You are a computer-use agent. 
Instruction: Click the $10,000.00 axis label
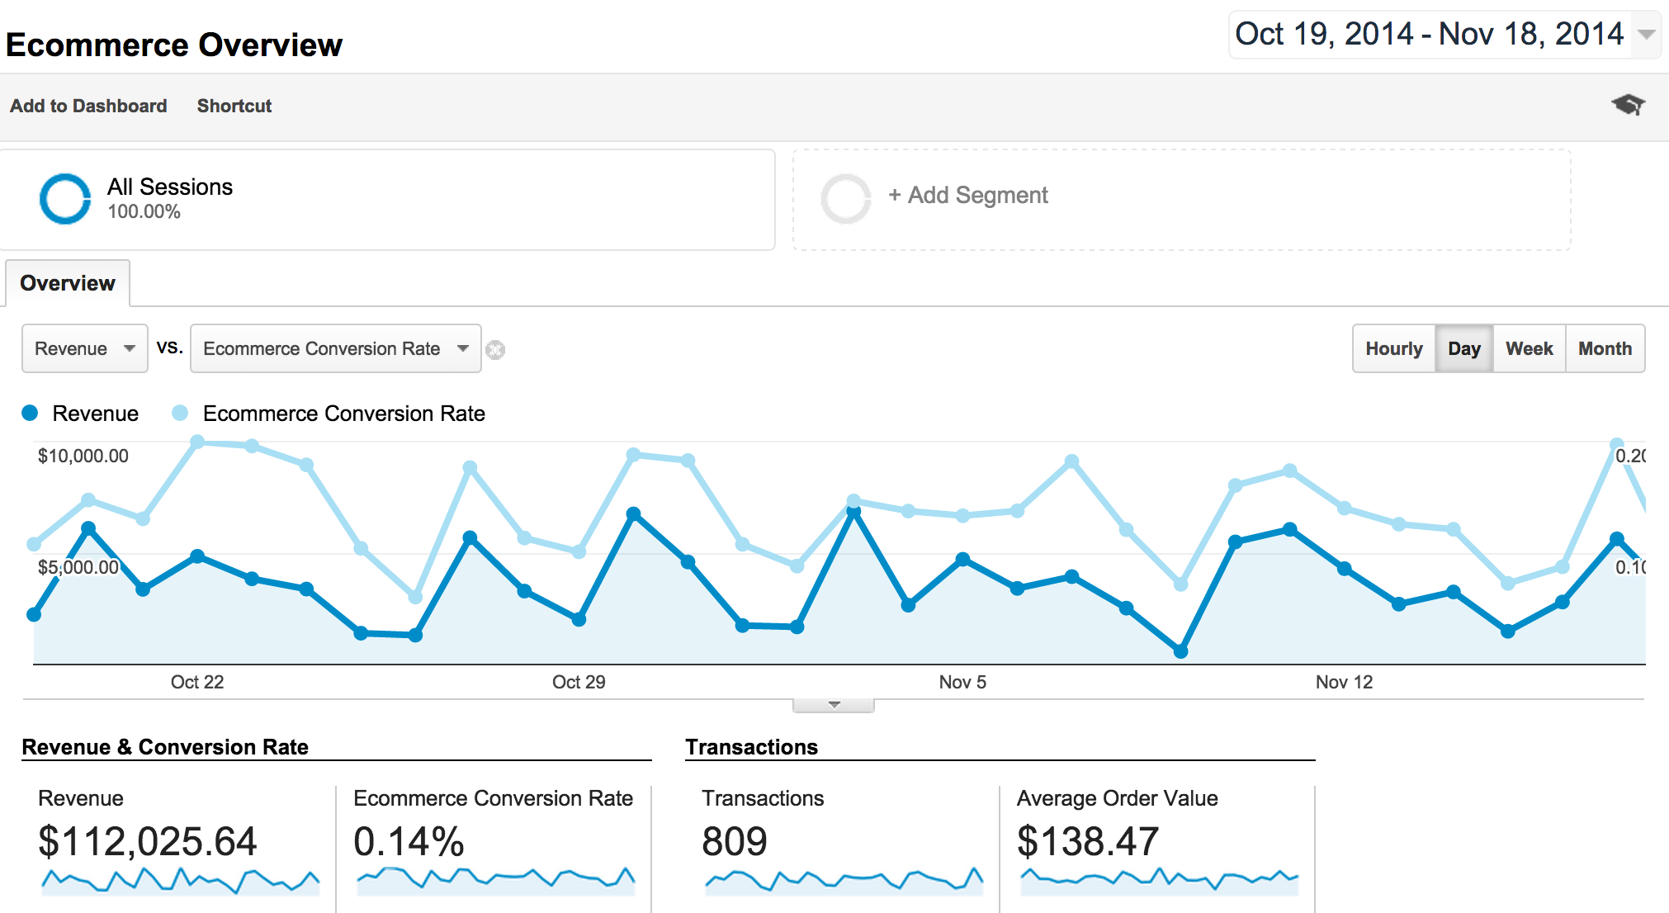(83, 456)
